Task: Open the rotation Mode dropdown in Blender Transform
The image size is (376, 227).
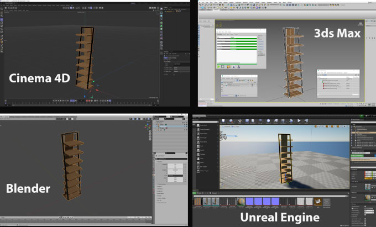Action: click(175, 176)
